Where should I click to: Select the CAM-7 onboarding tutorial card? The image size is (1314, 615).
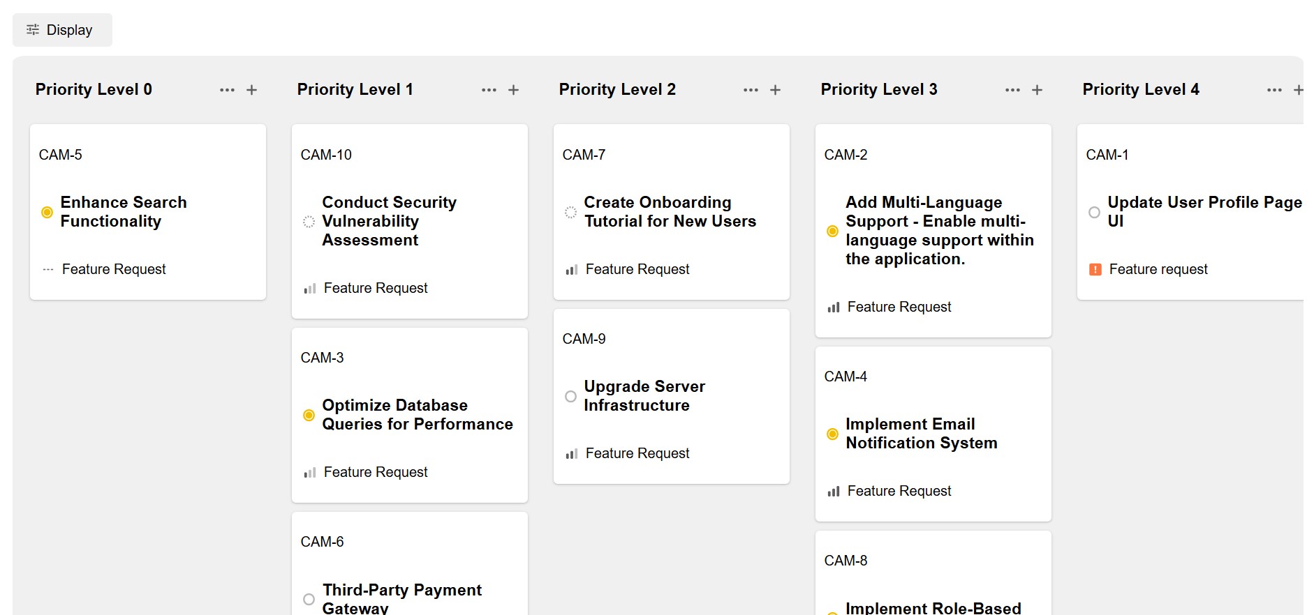click(x=670, y=212)
